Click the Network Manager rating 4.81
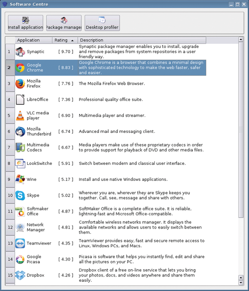Image resolution: width=249 pixels, height=291 pixels. click(x=66, y=227)
